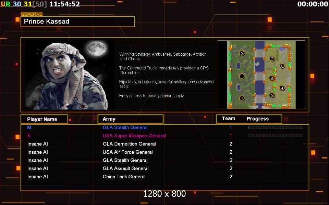Click Easy access to enemy power supply
This screenshot has height=205, width=329.
point(152,96)
